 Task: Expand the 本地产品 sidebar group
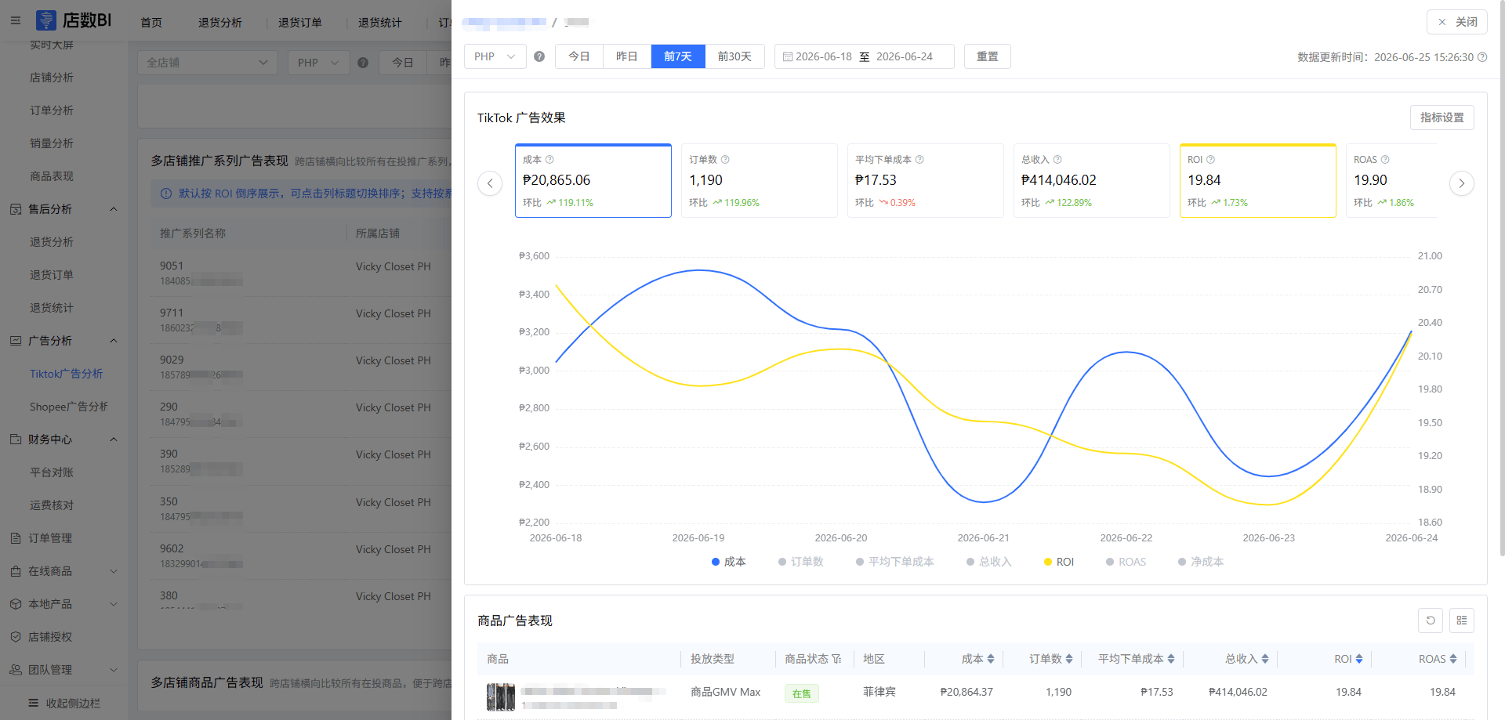[114, 604]
